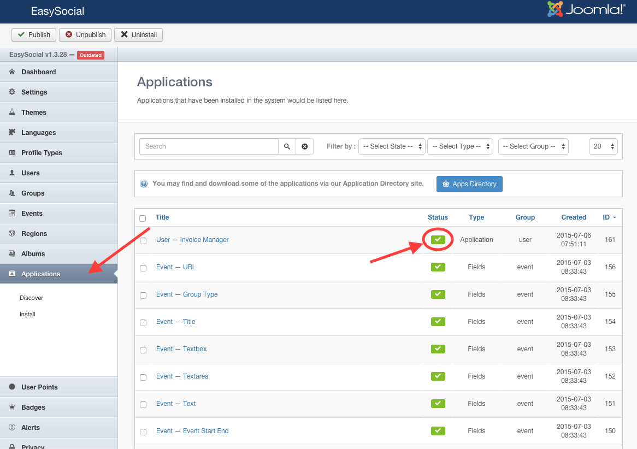This screenshot has width=637, height=449.
Task: Focus the Search input field
Action: [209, 146]
